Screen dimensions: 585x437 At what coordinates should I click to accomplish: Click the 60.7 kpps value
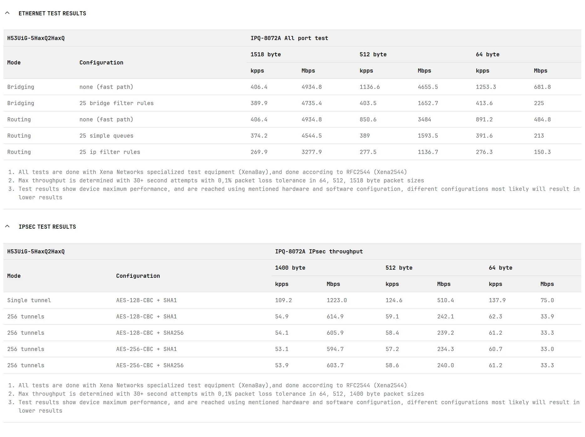pos(495,349)
